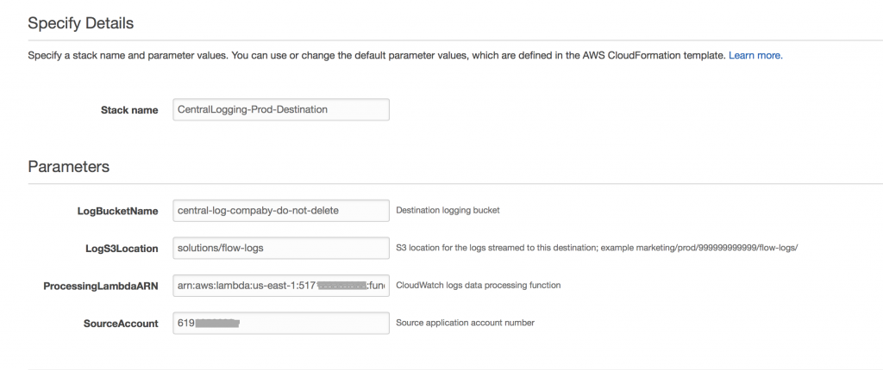883x370 pixels.
Task: Click the CloudWatch logs data processing function text
Action: (478, 285)
